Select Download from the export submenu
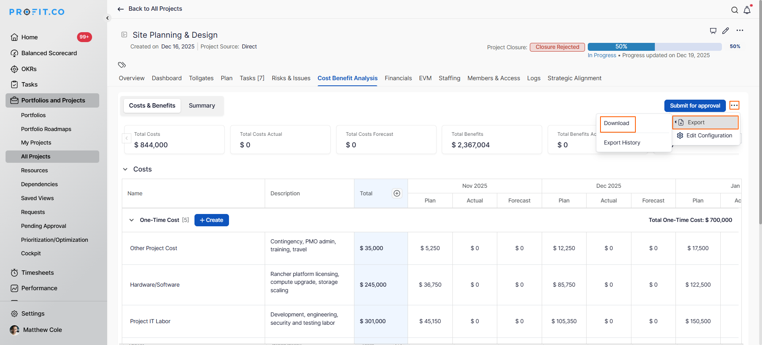 click(x=617, y=123)
